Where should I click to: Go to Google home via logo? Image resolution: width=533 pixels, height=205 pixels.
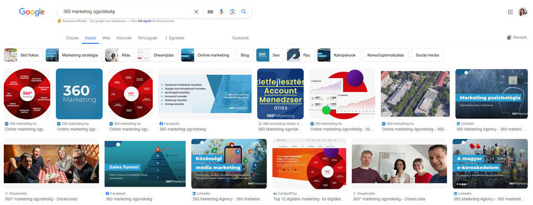(x=32, y=12)
